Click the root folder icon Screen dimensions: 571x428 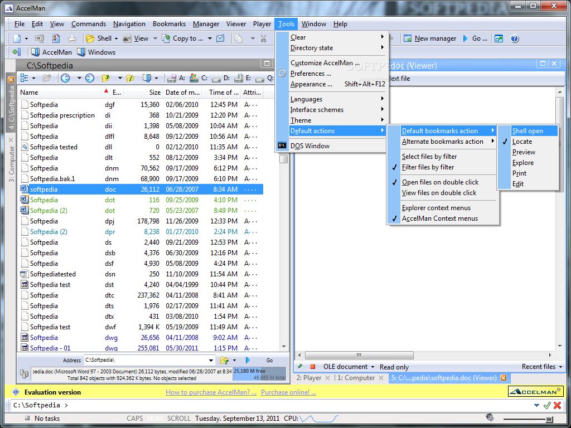click(x=130, y=78)
